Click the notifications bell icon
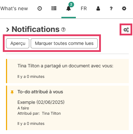 click(x=68, y=8)
